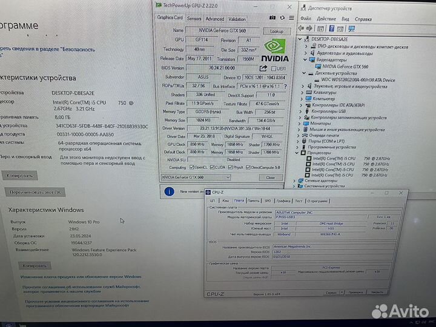Screen dimensions: 436x327
Task: Open Вид menu in Device Manager
Action: (x=345, y=19)
